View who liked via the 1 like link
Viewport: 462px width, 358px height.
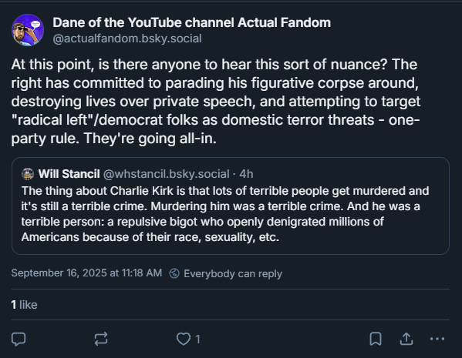pyautogui.click(x=24, y=305)
